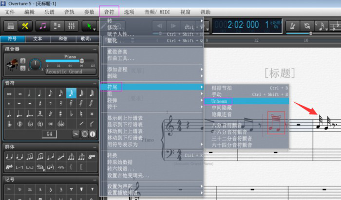
Task: Select the quarter note in notes palette
Action: coord(39,92)
